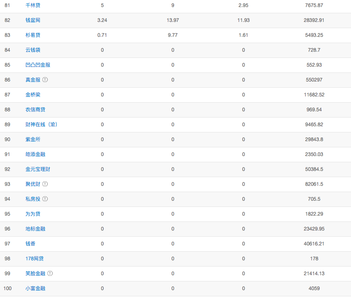Click the 13.97 cell for 钱盆网

pyautogui.click(x=173, y=20)
